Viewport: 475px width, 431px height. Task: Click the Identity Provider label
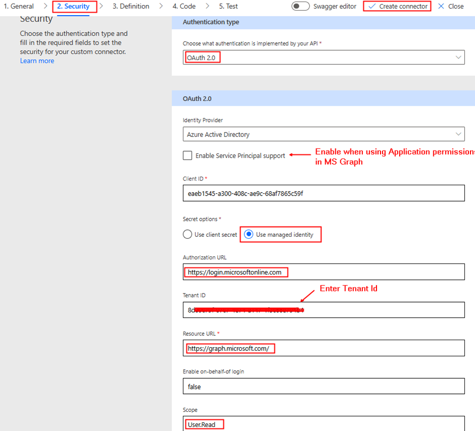click(x=203, y=120)
